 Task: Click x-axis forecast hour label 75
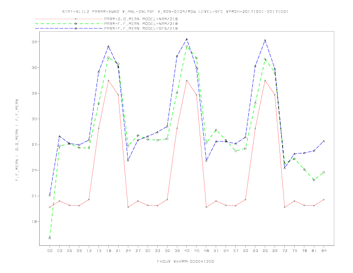[x=295, y=251]
